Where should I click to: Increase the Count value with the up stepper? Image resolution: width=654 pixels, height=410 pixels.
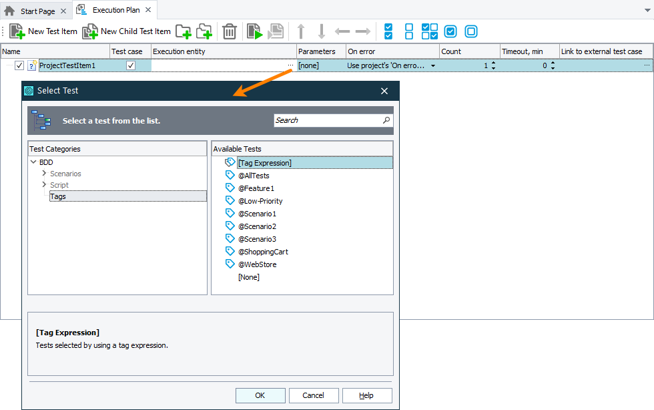pos(493,63)
